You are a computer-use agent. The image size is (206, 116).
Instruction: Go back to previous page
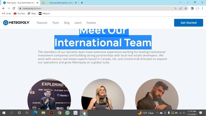tap(4, 8)
